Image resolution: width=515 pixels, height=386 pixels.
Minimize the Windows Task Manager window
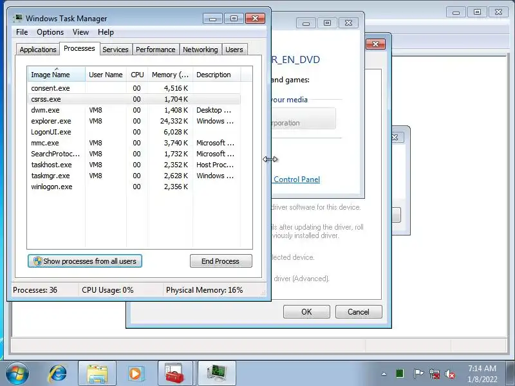point(213,19)
